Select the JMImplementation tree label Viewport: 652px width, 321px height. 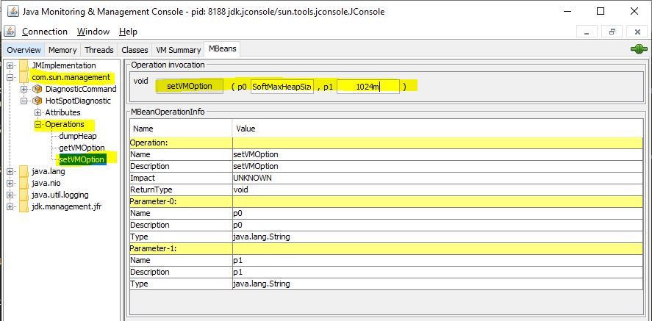coord(64,65)
